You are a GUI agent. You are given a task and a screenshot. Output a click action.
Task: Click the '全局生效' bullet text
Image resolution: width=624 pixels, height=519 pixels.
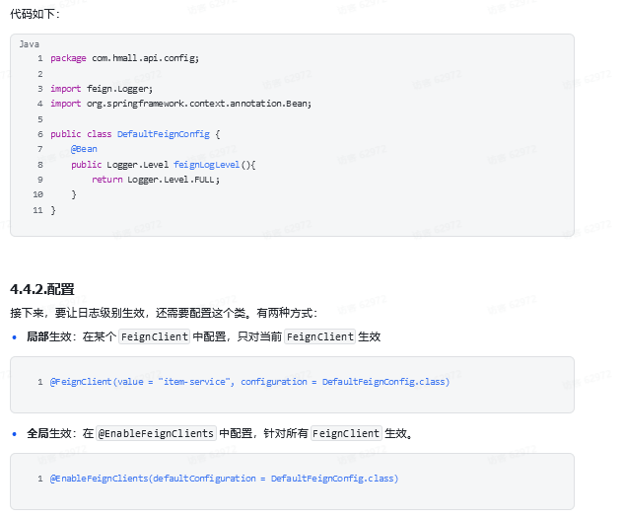coord(220,433)
